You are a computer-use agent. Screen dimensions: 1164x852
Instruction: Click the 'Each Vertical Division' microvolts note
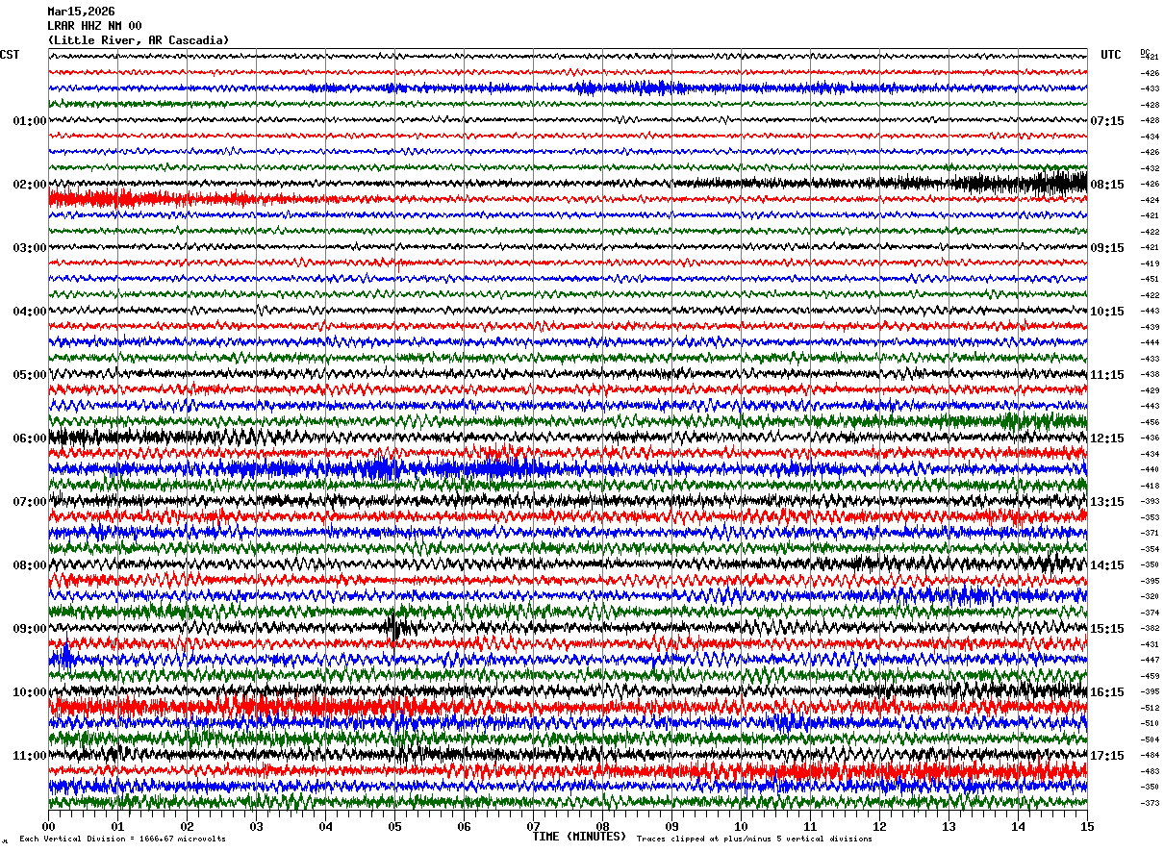[122, 839]
